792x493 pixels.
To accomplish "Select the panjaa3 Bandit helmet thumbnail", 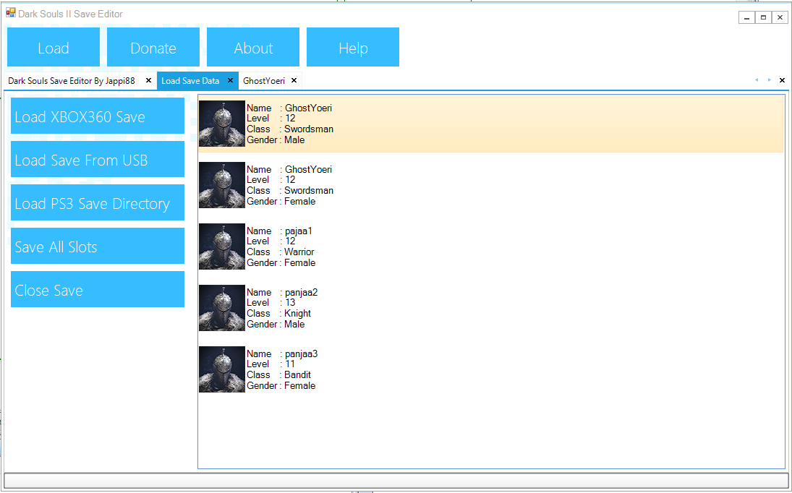I will pyautogui.click(x=222, y=370).
